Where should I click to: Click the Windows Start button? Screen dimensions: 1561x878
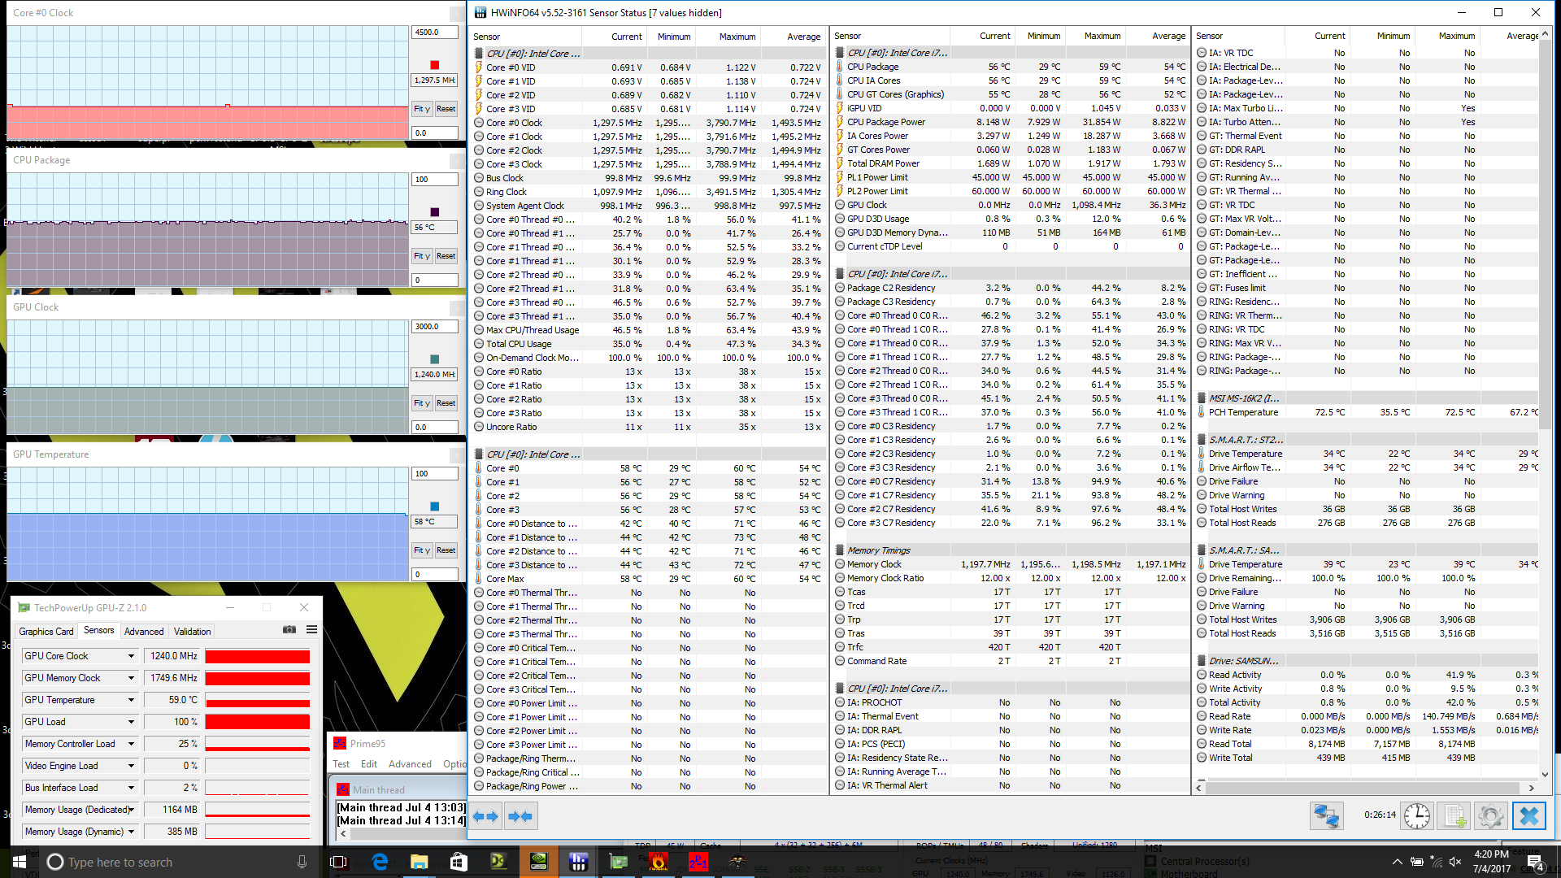20,862
